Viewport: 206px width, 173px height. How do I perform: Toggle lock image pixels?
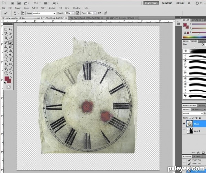(x=193, y=118)
